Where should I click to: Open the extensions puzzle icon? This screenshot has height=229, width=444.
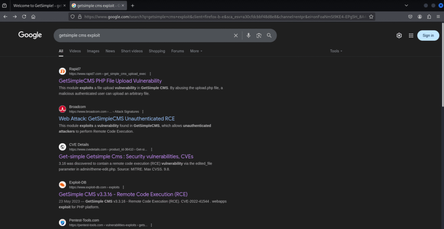pyautogui.click(x=429, y=17)
